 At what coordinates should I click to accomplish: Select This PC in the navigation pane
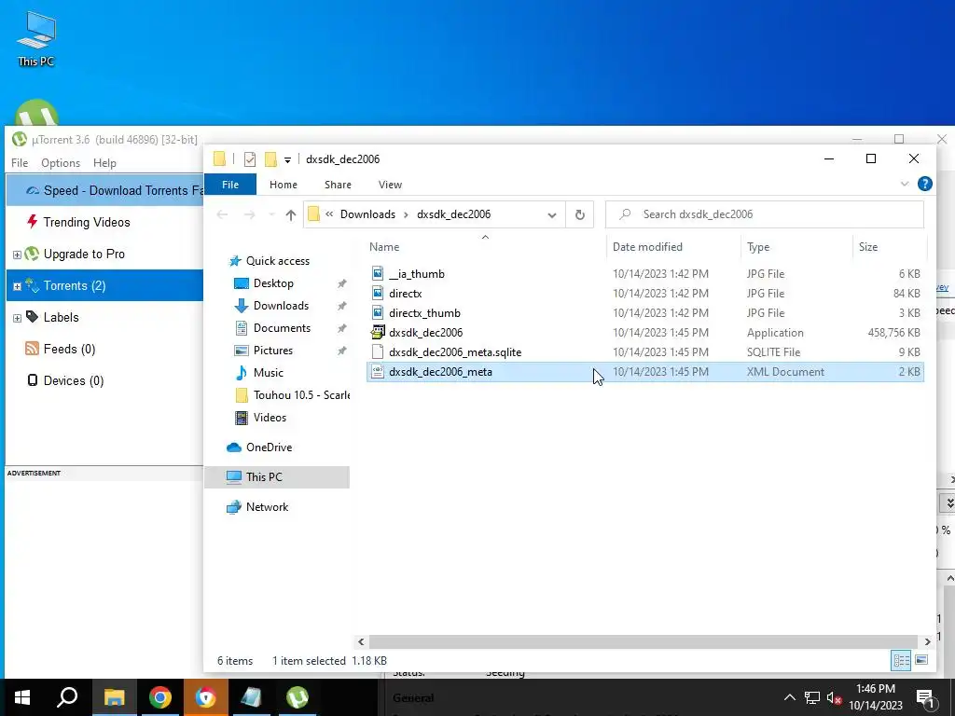[x=277, y=477]
